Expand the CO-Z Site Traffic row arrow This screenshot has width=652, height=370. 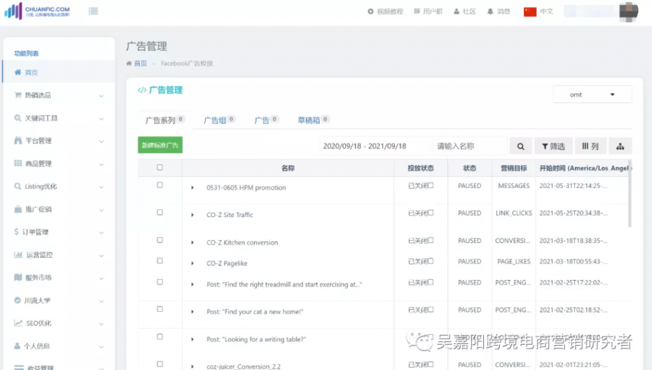click(x=192, y=215)
